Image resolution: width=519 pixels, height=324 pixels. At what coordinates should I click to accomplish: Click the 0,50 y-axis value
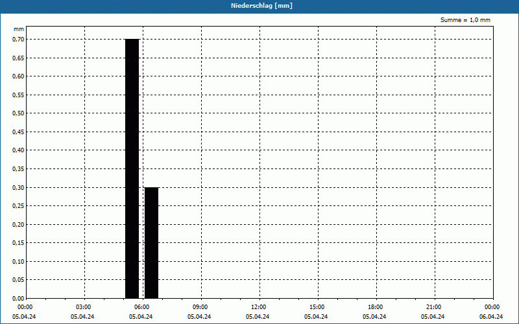coord(18,113)
